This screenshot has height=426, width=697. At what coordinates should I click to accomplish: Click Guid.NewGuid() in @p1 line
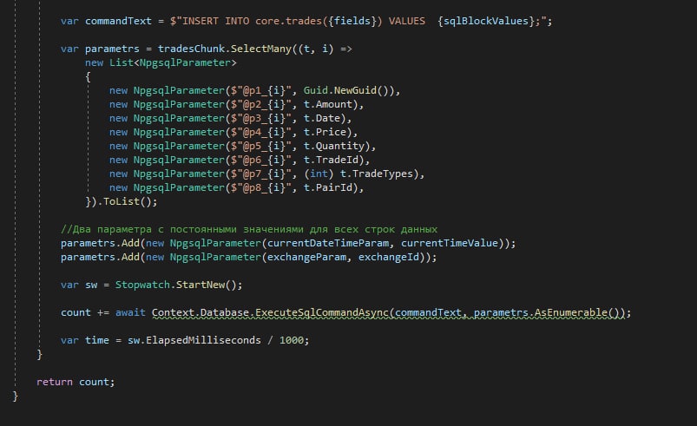point(346,90)
